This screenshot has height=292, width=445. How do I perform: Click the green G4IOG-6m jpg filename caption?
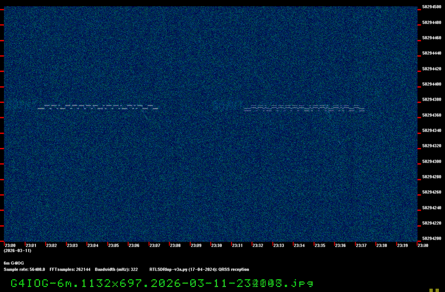pyautogui.click(x=162, y=283)
